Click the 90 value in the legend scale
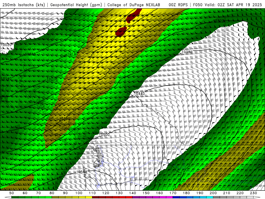265x199 pixels. [x=65, y=193]
